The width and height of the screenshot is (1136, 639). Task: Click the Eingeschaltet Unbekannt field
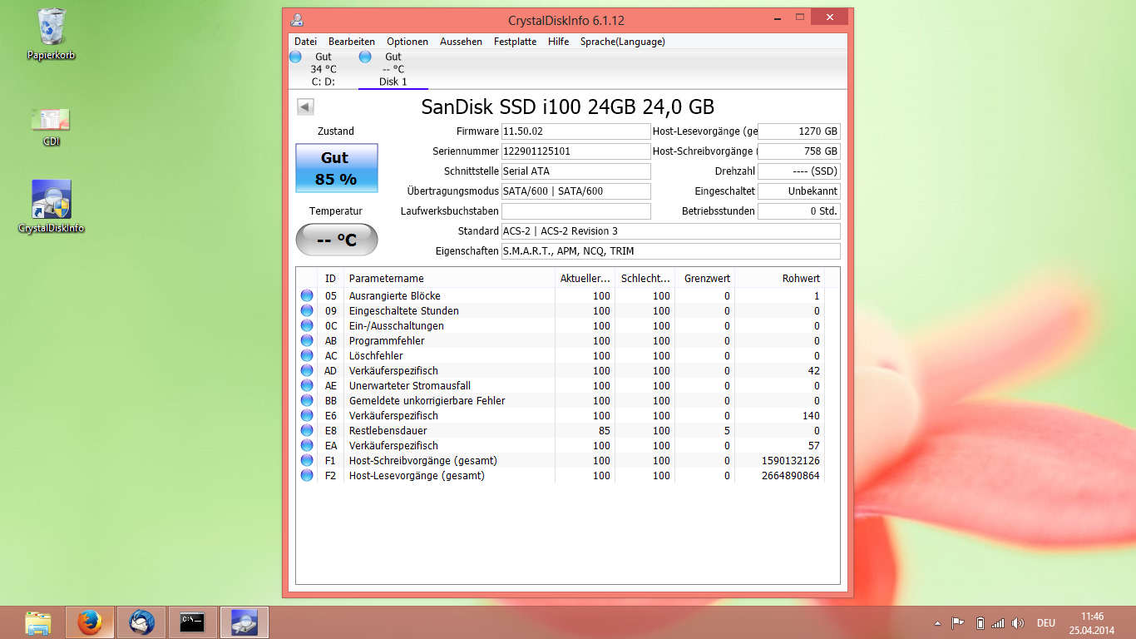[799, 191]
